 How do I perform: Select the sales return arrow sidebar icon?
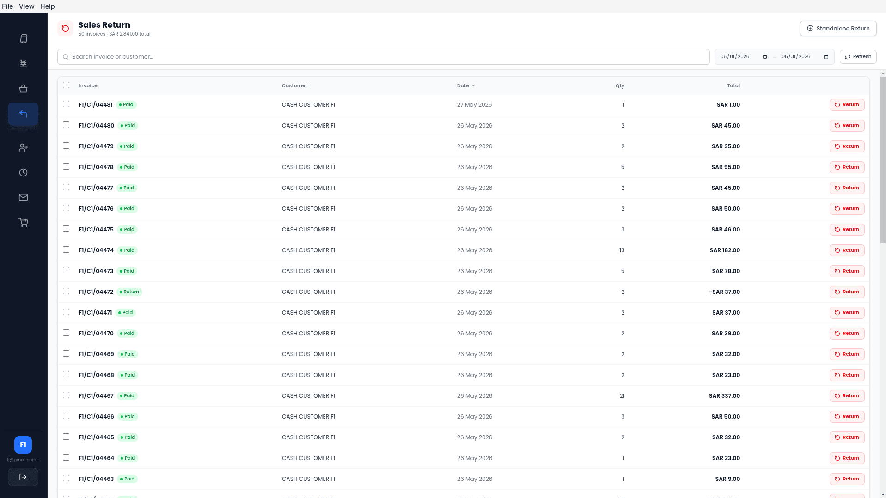click(23, 114)
